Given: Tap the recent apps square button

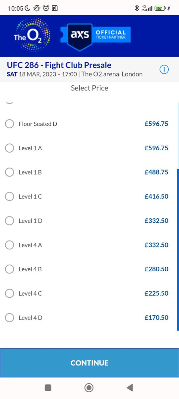Looking at the screenshot, I should pos(48,387).
